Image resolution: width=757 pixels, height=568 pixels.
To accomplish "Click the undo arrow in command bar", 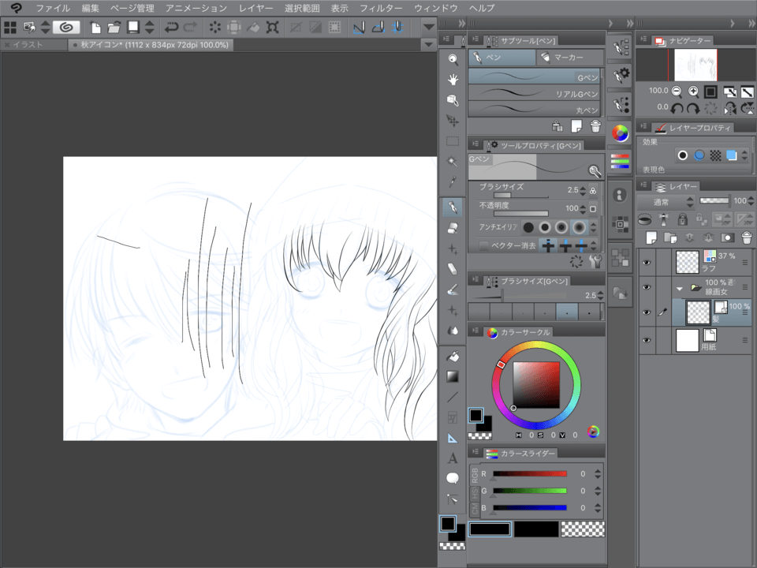I will (171, 27).
